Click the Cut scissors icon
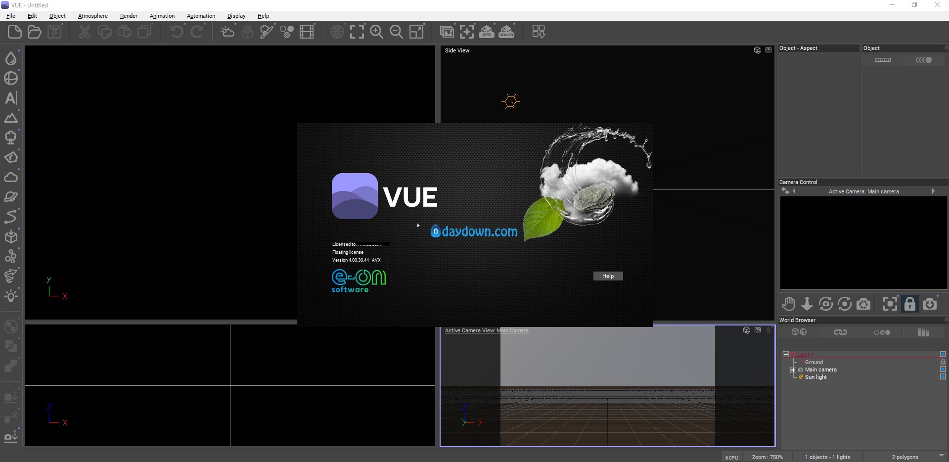949x462 pixels. [x=85, y=32]
